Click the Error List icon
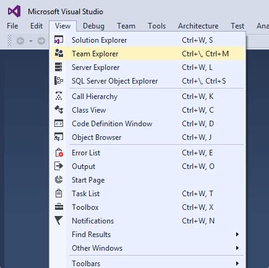Screen dimensions: 269x268 tap(59, 152)
